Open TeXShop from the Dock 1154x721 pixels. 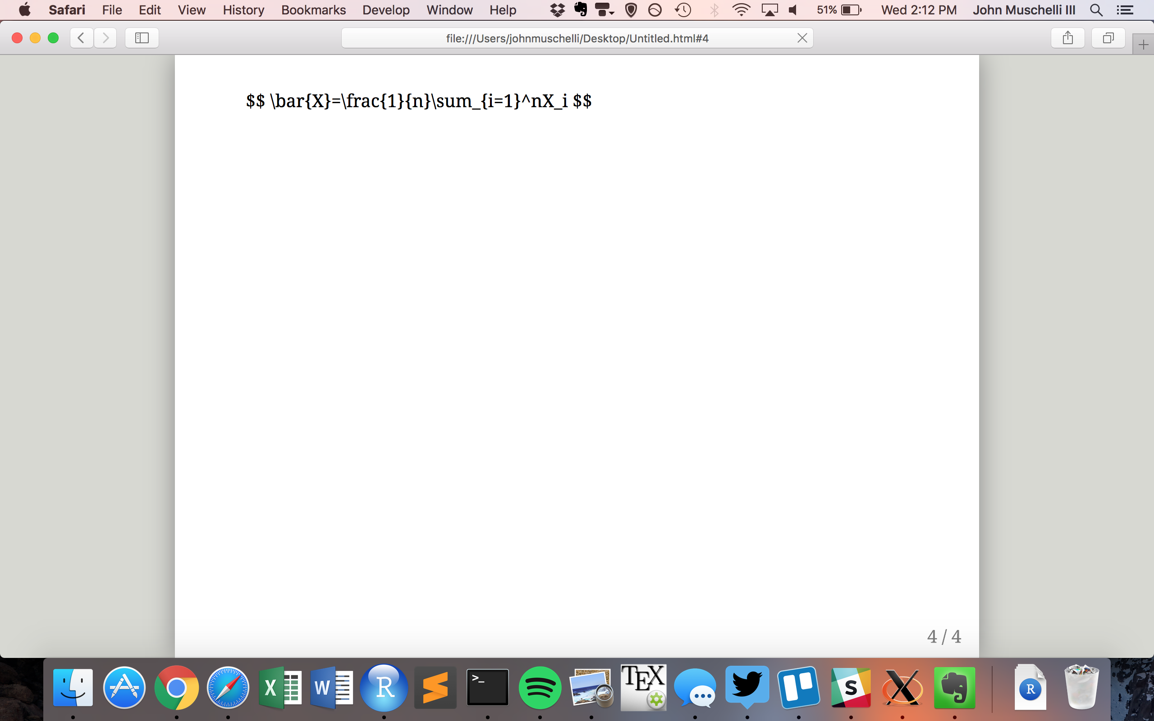click(x=643, y=687)
